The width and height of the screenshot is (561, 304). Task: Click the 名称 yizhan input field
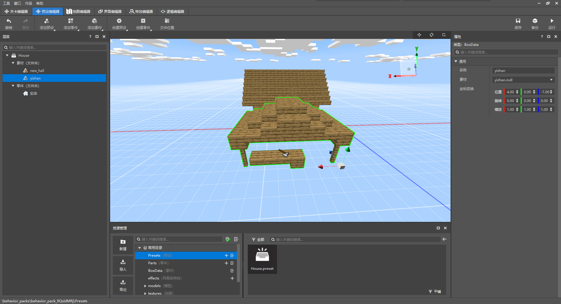point(523,70)
